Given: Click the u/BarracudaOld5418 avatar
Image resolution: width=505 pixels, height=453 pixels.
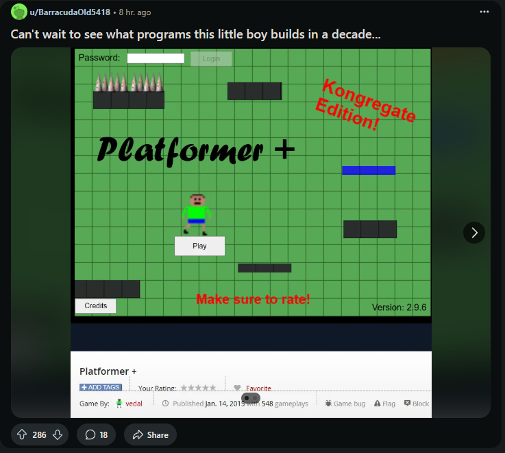Looking at the screenshot, I should coord(19,12).
